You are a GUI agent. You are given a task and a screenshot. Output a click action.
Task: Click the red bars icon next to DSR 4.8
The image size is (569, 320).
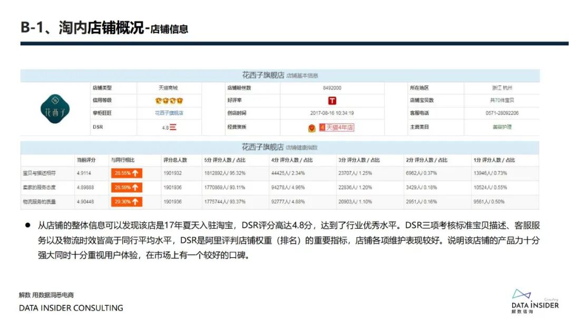pyautogui.click(x=173, y=128)
